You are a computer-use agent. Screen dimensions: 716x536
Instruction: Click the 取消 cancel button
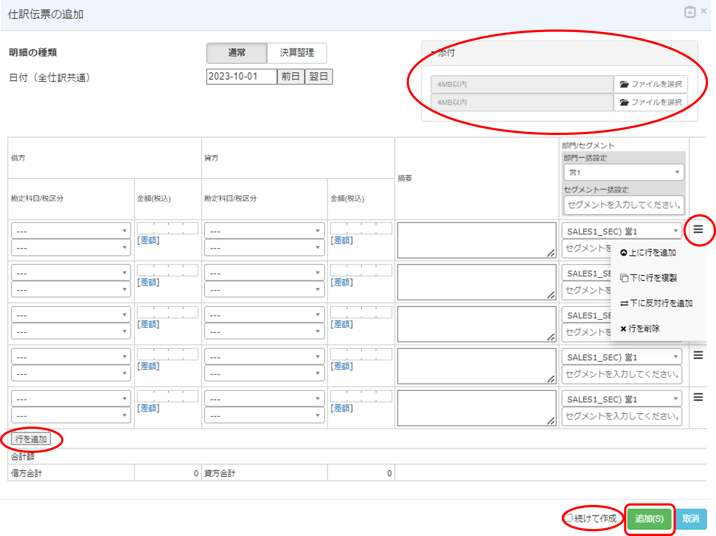pyautogui.click(x=691, y=519)
